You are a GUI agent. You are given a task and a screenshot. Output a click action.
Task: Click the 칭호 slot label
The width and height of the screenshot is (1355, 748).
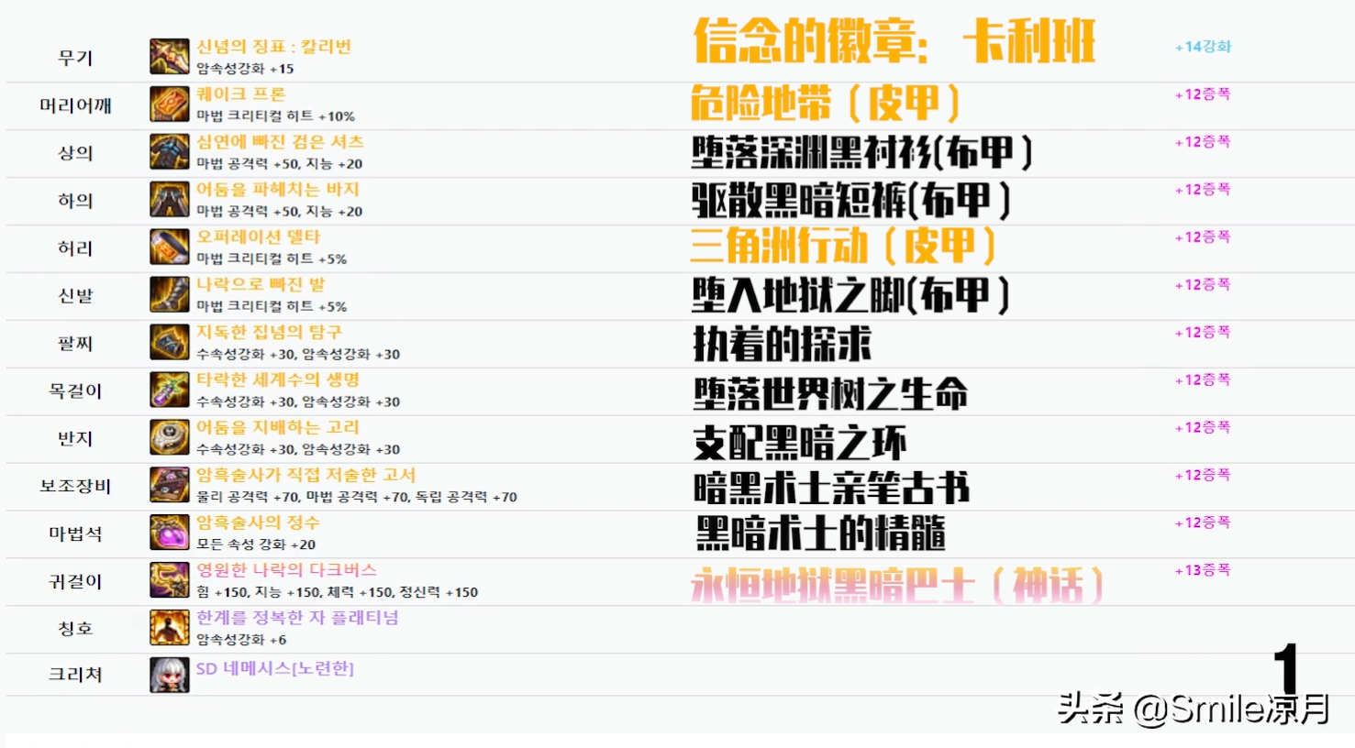coord(75,629)
